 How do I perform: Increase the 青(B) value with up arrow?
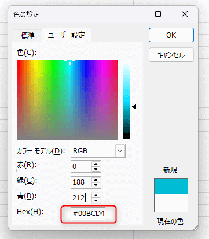tap(96, 195)
